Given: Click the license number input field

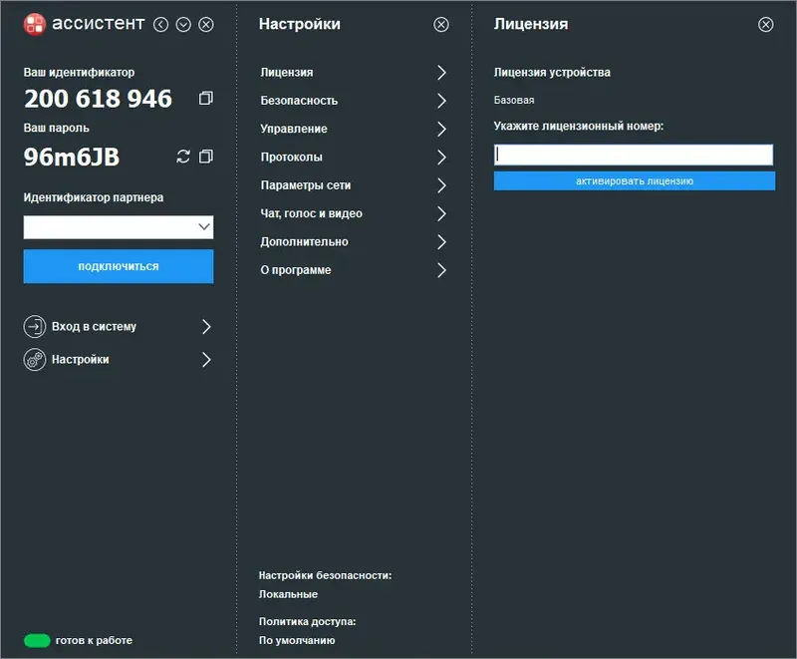Looking at the screenshot, I should 634,155.
